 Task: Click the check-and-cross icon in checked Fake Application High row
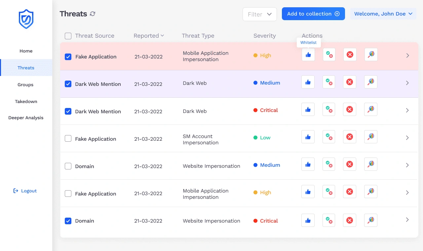coord(329,55)
